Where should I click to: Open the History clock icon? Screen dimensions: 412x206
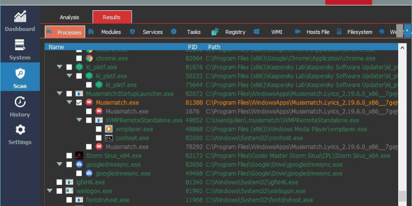pyautogui.click(x=20, y=103)
